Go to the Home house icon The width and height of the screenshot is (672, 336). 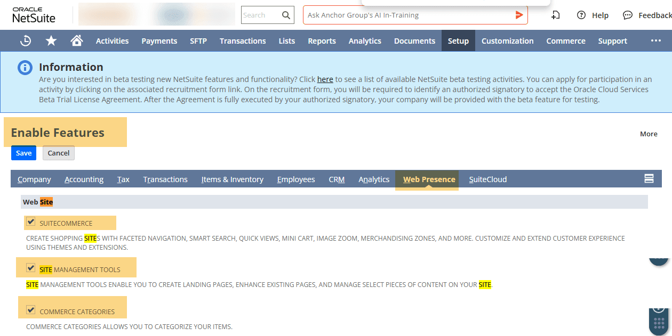pos(77,41)
